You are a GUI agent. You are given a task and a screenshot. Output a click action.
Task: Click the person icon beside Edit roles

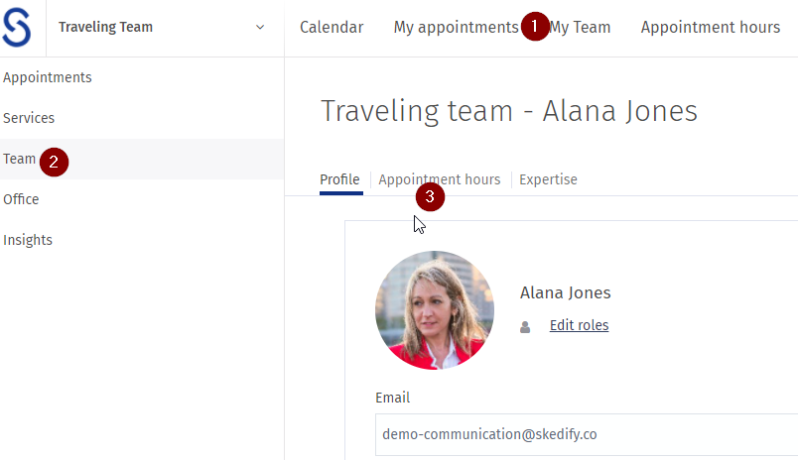pyautogui.click(x=525, y=327)
